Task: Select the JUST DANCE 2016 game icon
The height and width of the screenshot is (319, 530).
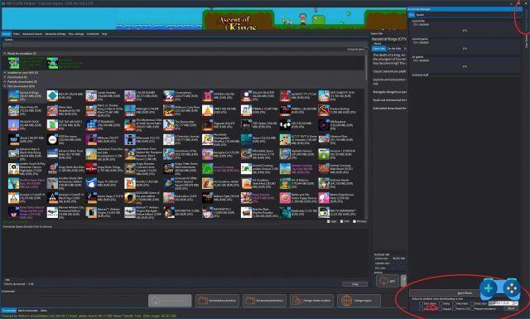Action: click(324, 96)
